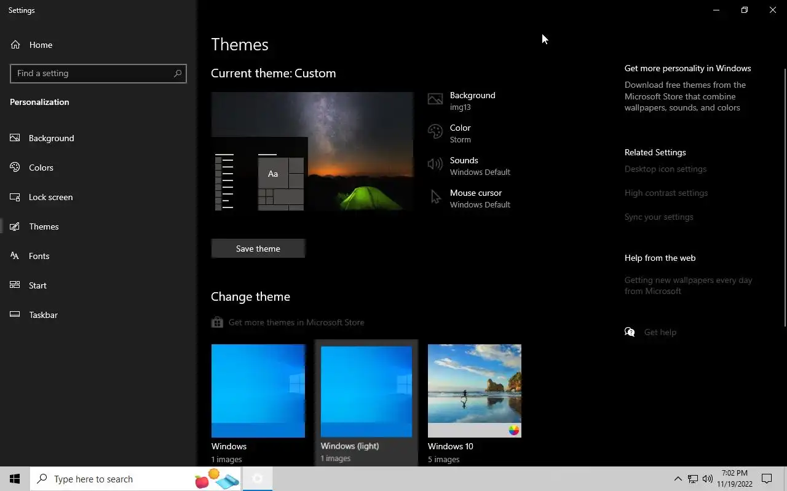This screenshot has width=787, height=491.
Task: Open Get more themes in Microsoft Store
Action: point(296,322)
